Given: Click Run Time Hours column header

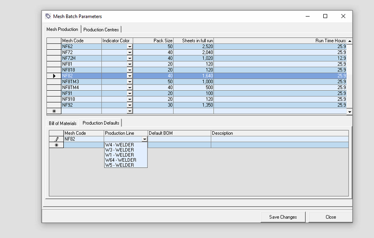Looking at the screenshot, I should (280, 41).
